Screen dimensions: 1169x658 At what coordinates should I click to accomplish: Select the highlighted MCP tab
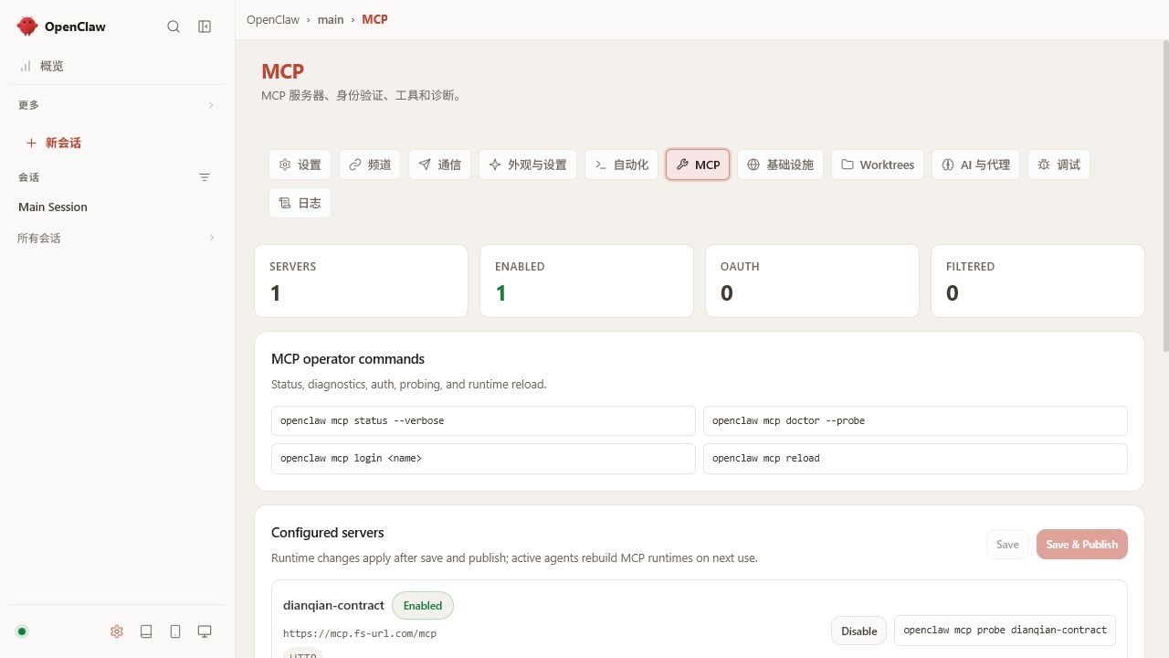(x=698, y=164)
